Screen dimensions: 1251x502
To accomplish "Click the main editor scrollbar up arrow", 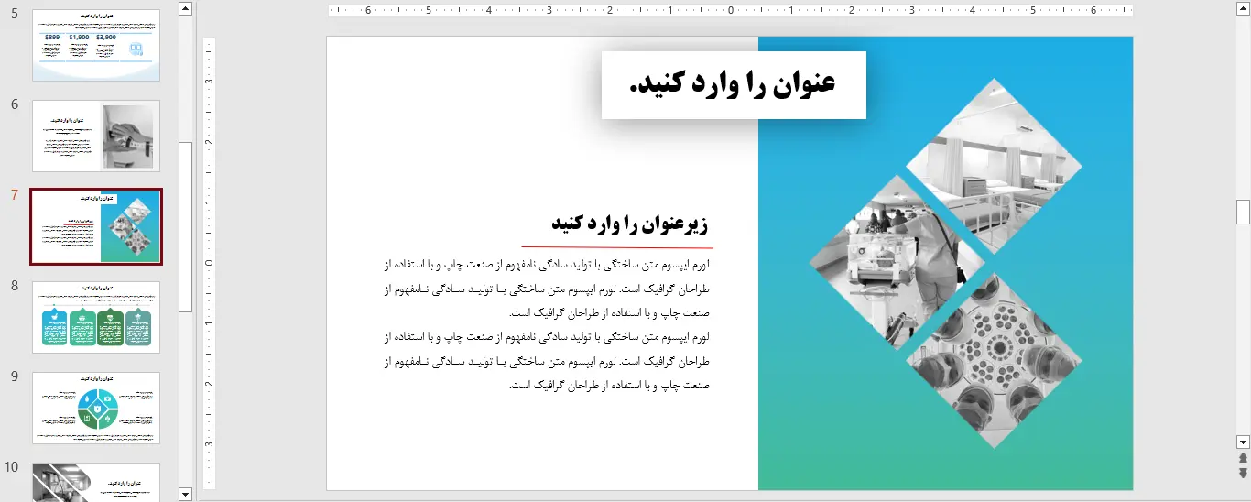I will [x=1243, y=8].
